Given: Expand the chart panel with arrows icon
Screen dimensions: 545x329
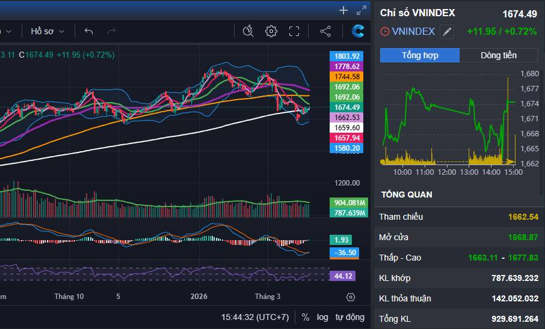Looking at the screenshot, I should 362,10.
